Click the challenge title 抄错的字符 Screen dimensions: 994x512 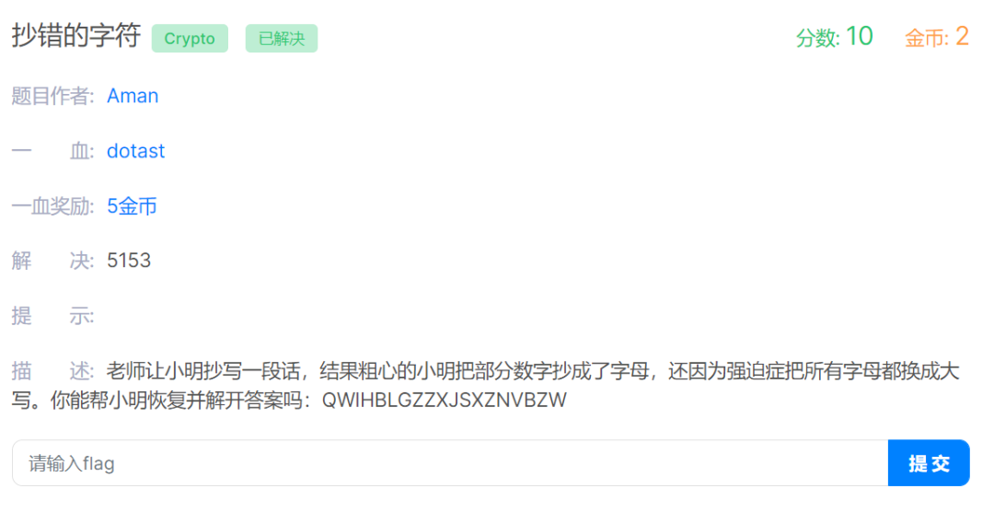tap(76, 36)
